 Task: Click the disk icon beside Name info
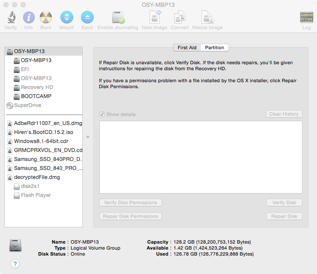coord(15,245)
